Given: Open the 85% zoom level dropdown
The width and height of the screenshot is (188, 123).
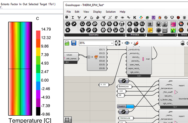Looking at the screenshot, I should (112, 43).
